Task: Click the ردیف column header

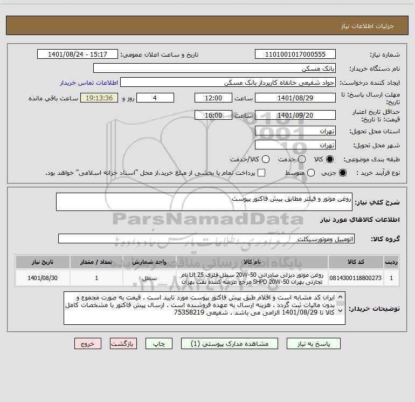Action: pos(391,262)
